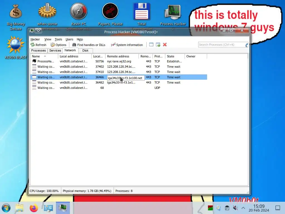Select the row with local port 36482
Viewport: 285px width, 214px height.
click(x=119, y=82)
